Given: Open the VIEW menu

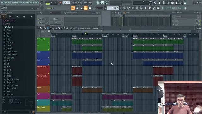Looking at the screenshot, I should coord(21,3).
